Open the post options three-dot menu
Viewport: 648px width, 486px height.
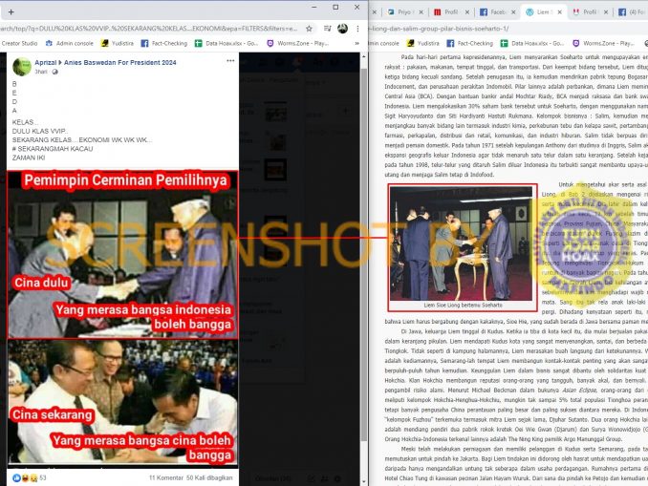click(230, 61)
